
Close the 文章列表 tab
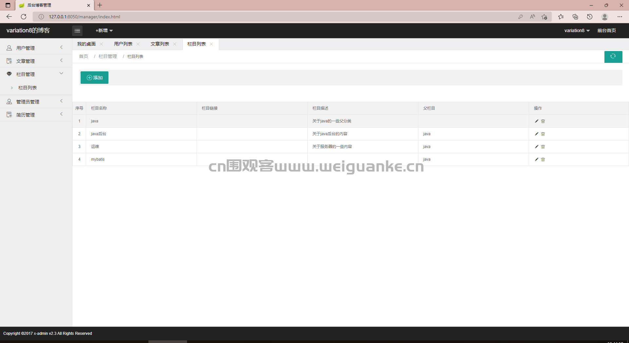click(x=175, y=44)
